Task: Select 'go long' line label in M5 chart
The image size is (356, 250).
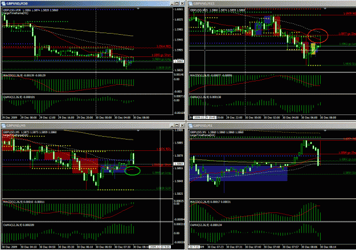Action: point(162,173)
